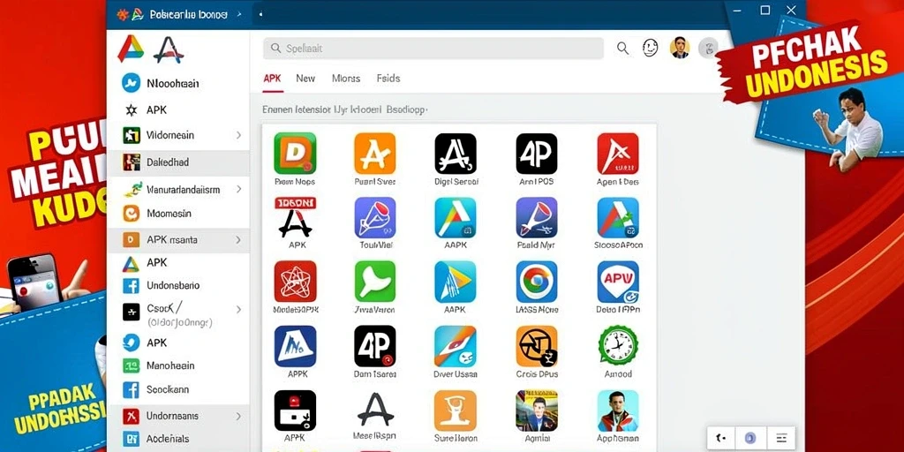Select Aoclehials in the sidebar
This screenshot has height=452, width=904.
tap(178, 439)
